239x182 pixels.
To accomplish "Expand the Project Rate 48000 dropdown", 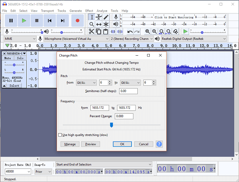I will [x=28, y=172].
